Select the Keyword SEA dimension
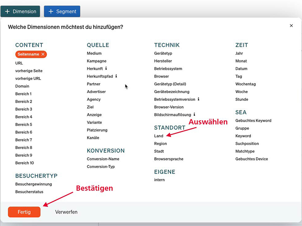Viewport: 302px width, 226px height. click(243, 136)
